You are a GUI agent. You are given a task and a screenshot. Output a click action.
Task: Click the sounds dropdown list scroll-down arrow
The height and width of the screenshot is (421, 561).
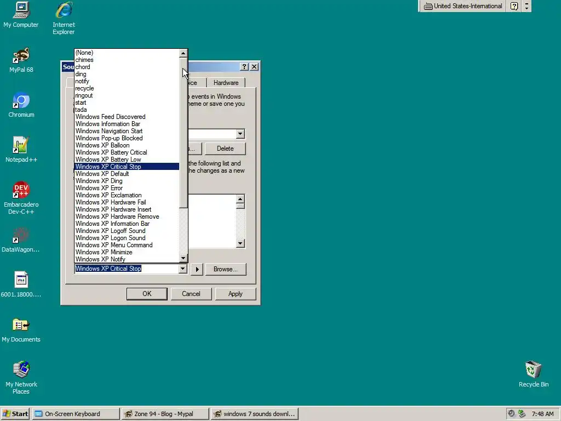pos(183,258)
